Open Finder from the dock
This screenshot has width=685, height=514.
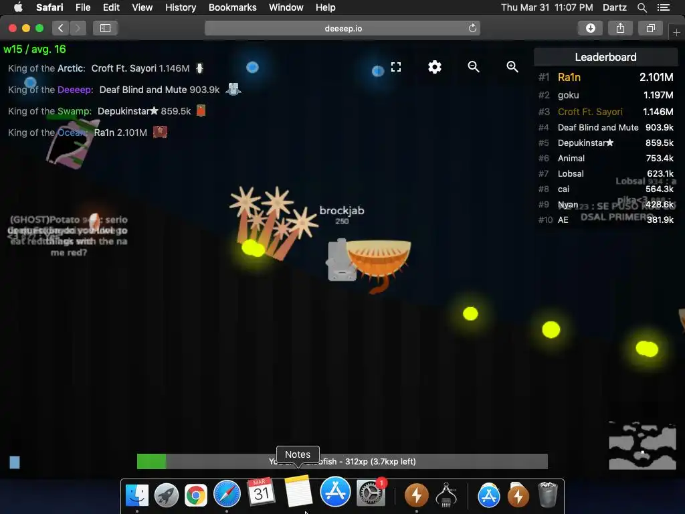click(137, 495)
